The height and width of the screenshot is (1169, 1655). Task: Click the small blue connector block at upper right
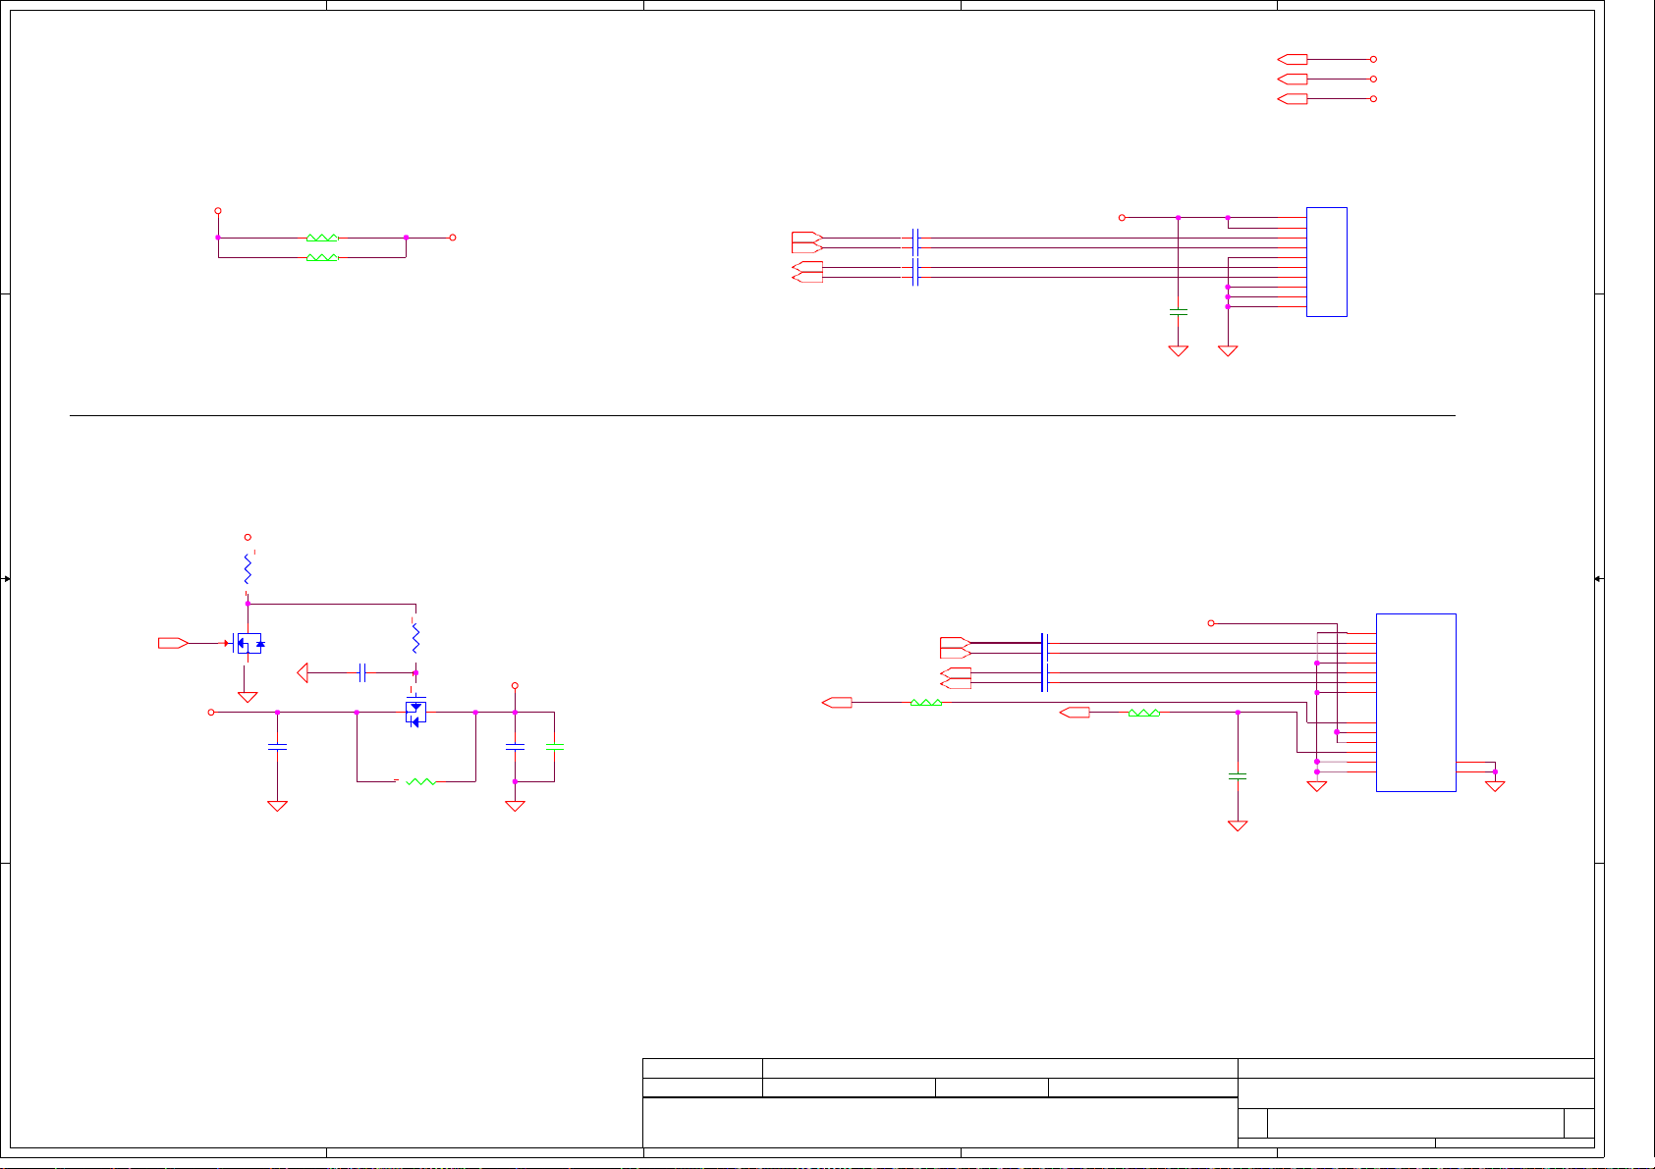point(1326,262)
